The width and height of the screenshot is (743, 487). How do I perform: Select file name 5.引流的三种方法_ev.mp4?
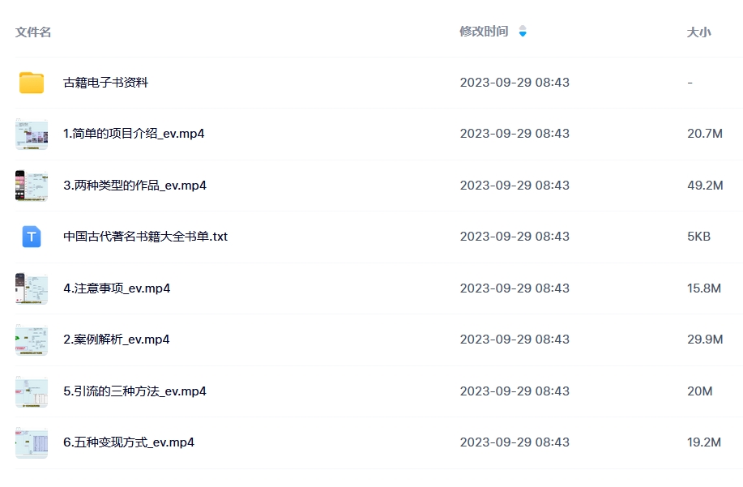[x=135, y=391]
